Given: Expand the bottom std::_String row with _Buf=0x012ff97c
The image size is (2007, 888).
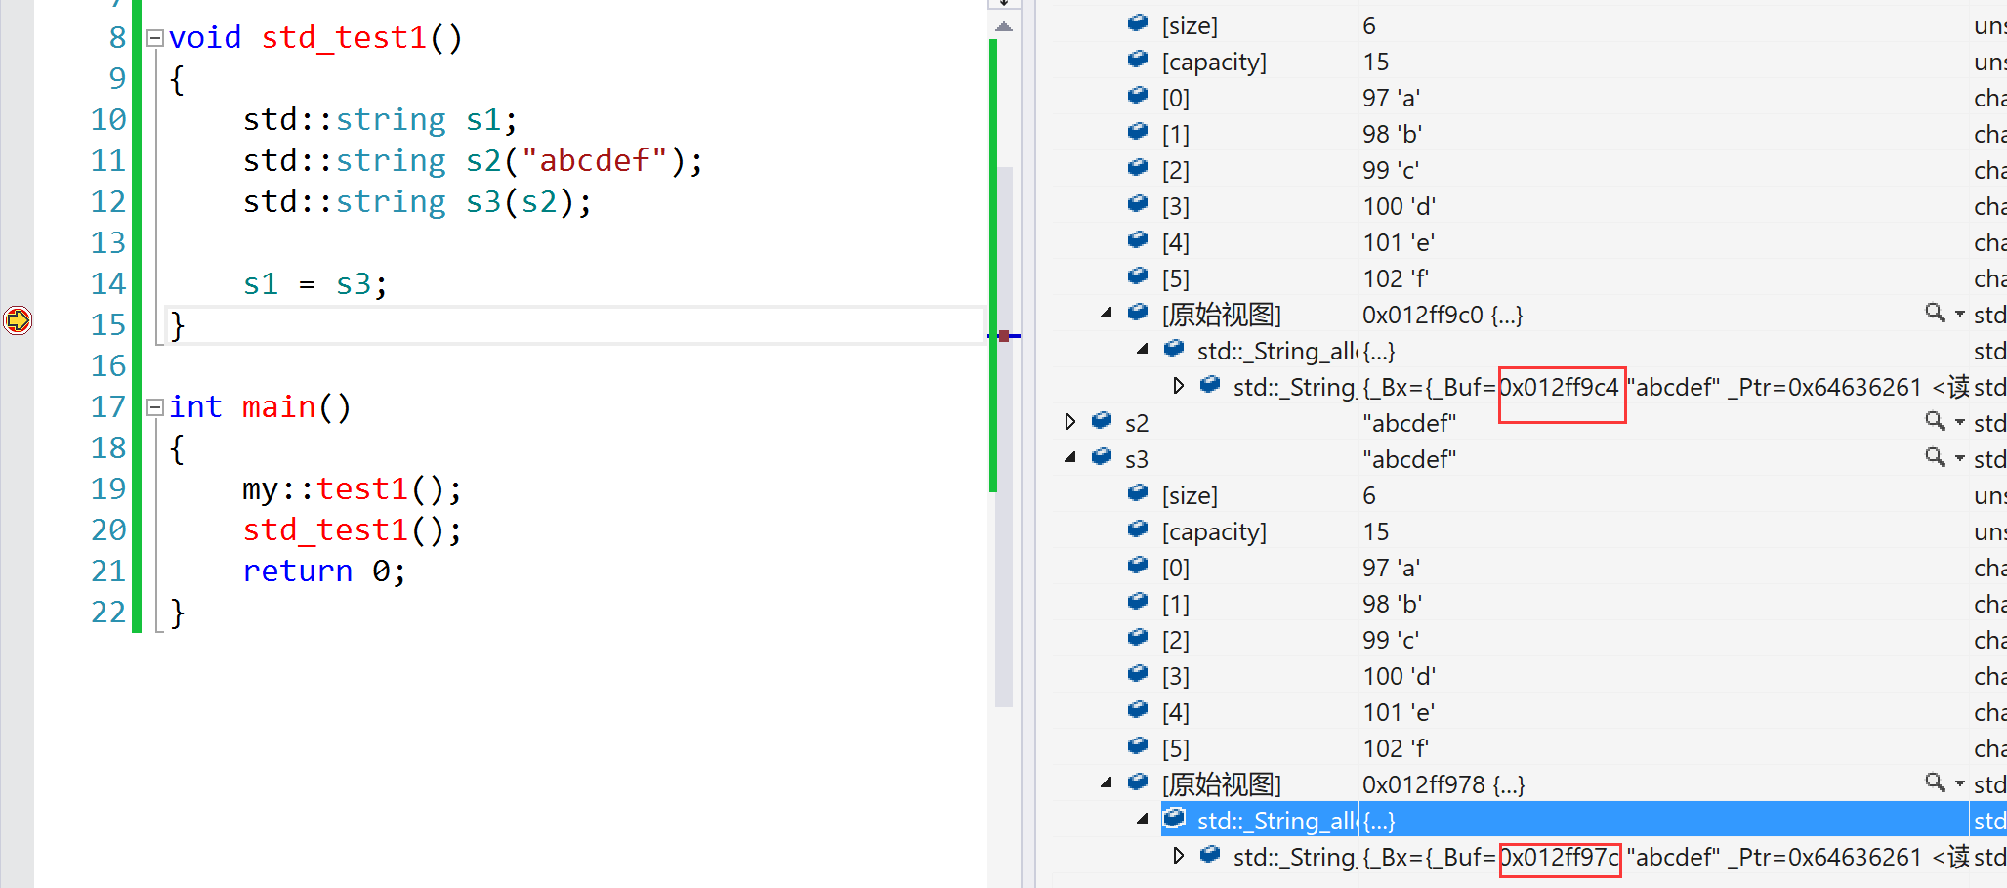Looking at the screenshot, I should click(x=1179, y=856).
